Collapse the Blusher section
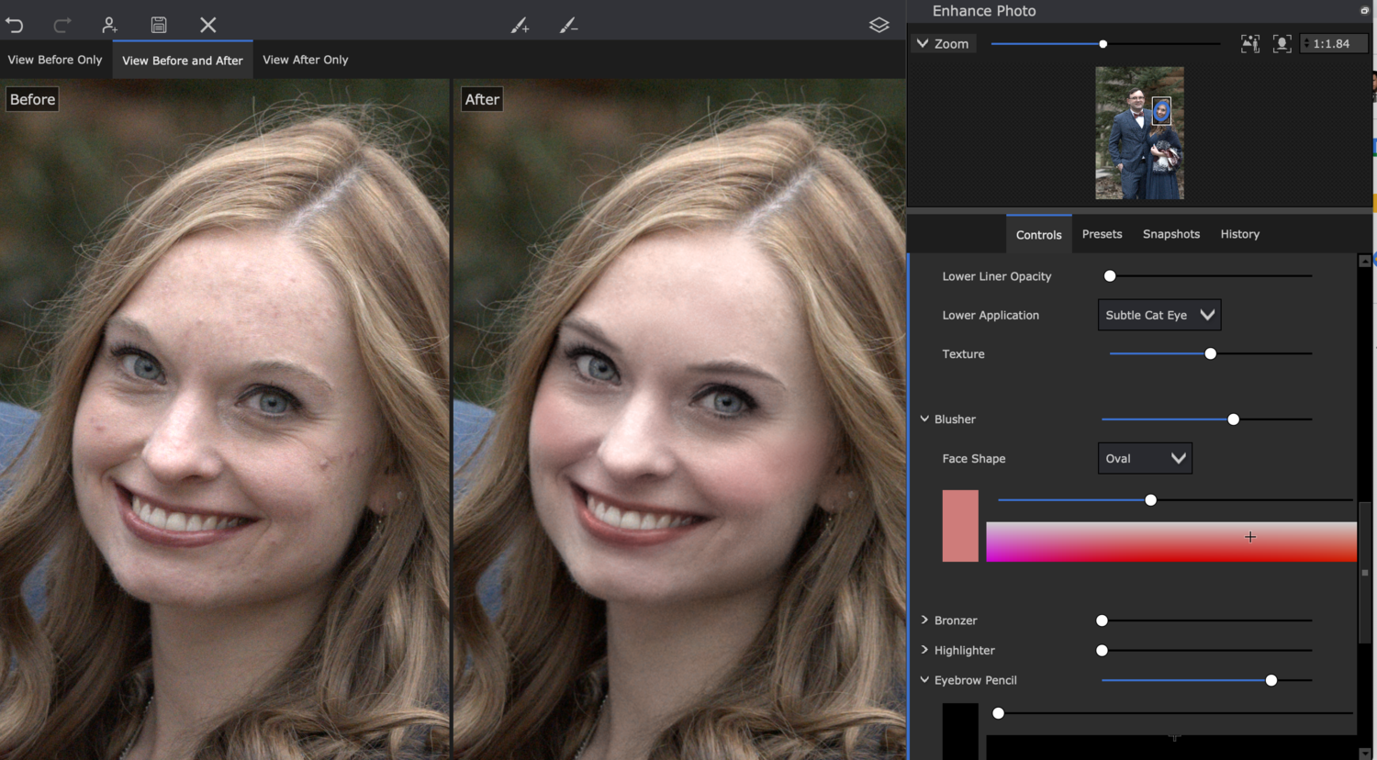The width and height of the screenshot is (1377, 760). tap(924, 419)
